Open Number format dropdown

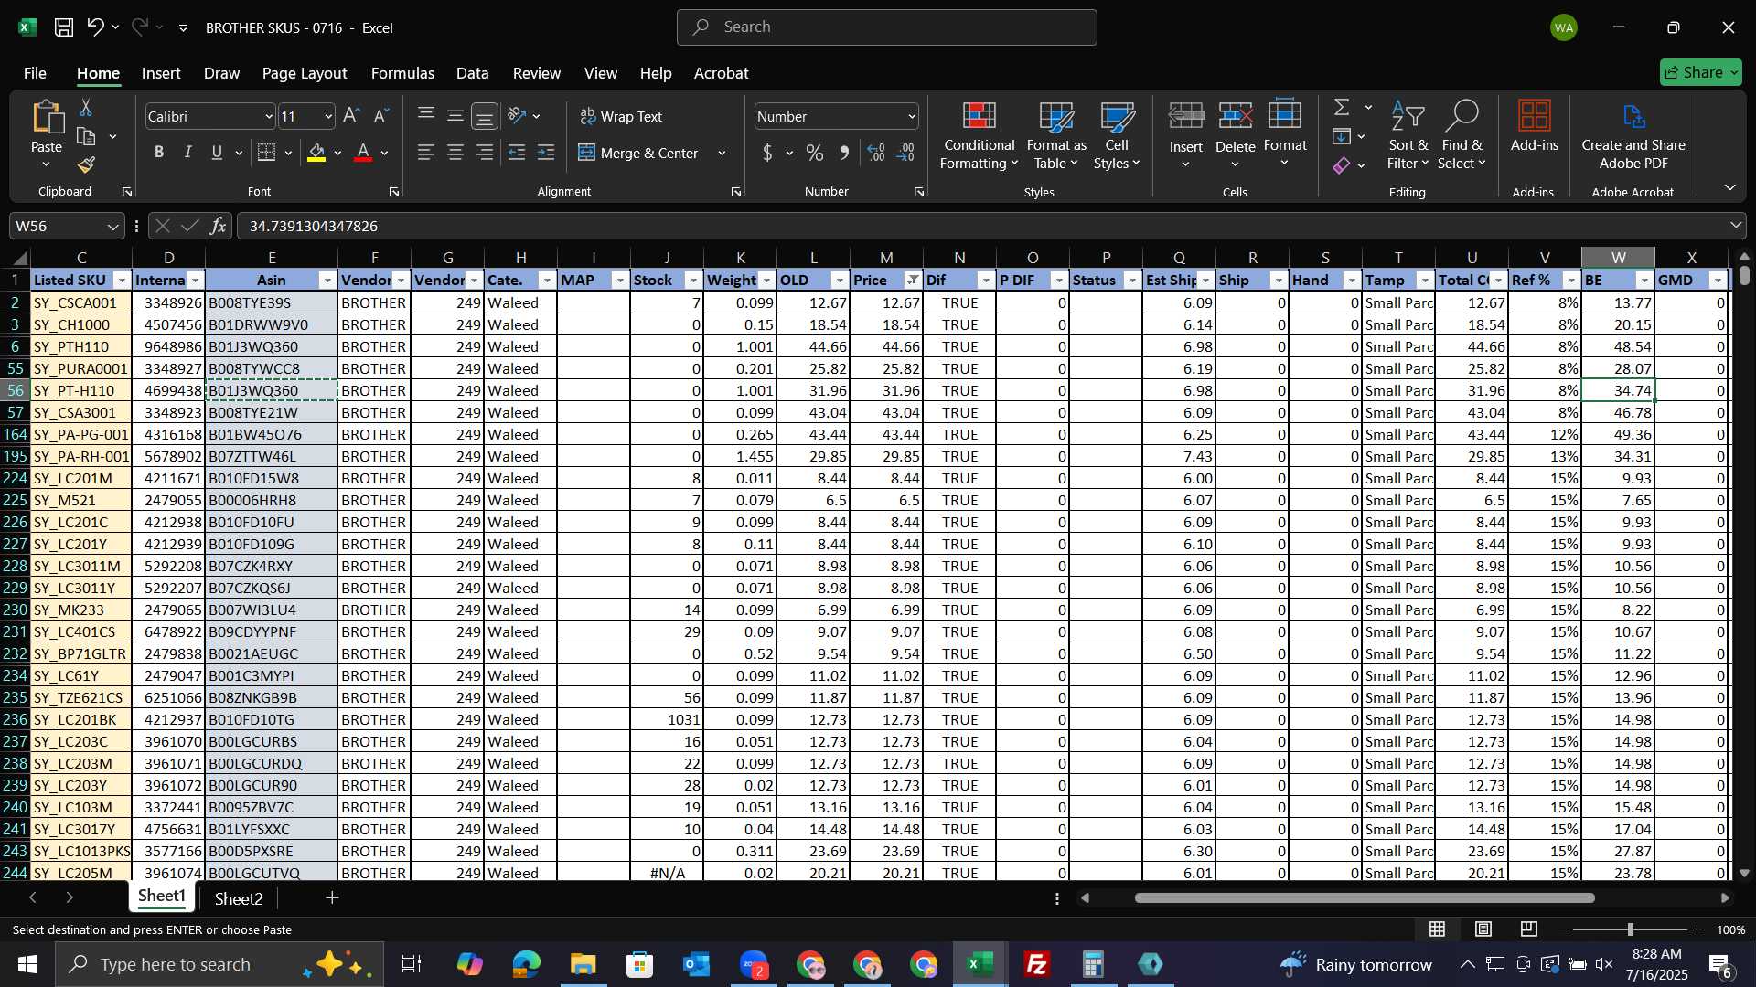pyautogui.click(x=912, y=117)
